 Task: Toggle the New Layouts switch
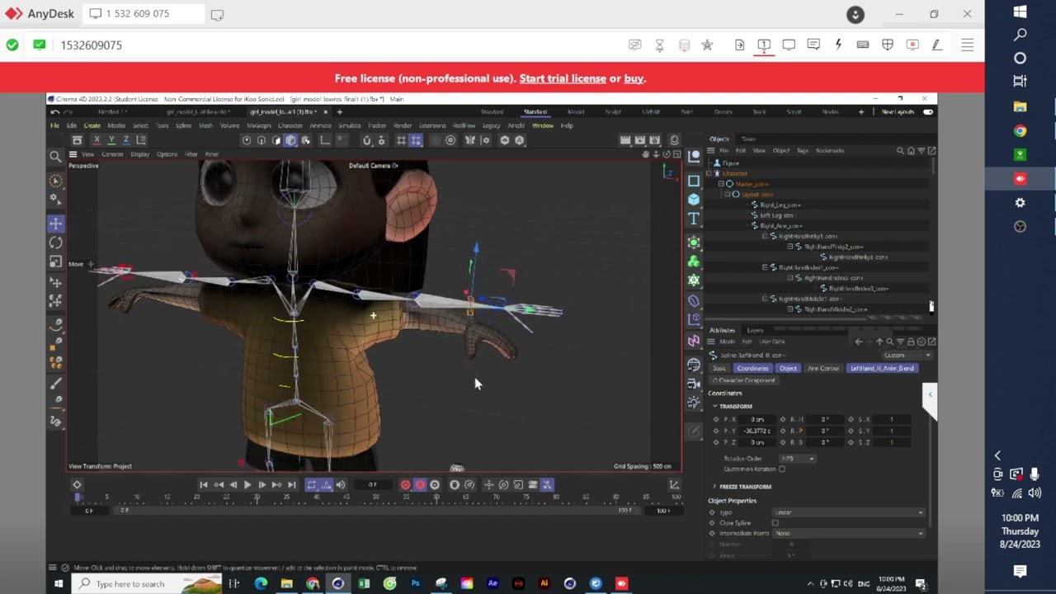[x=928, y=112]
